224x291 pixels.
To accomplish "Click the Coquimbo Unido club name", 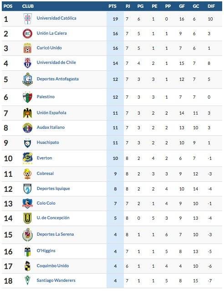I will point(53,266).
